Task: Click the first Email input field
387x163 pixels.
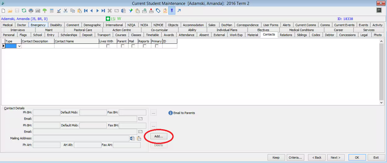Action: point(85,119)
